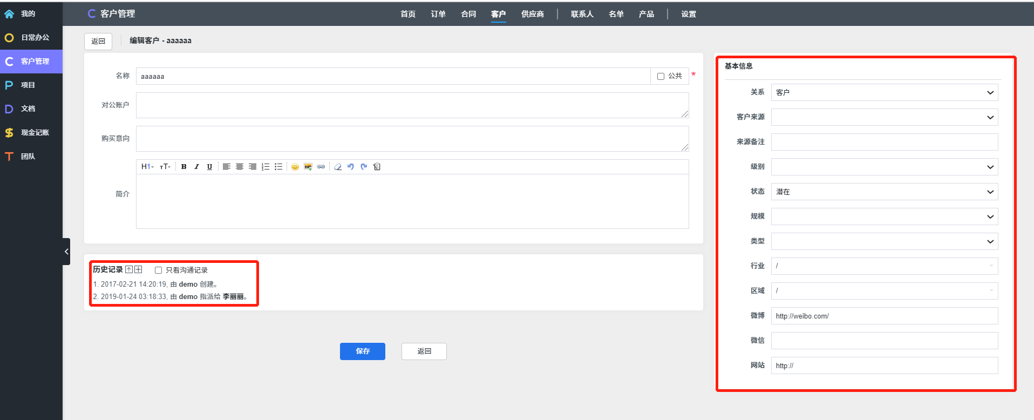Open the 关系 dropdown showing 客户
1034x420 pixels.
point(884,92)
